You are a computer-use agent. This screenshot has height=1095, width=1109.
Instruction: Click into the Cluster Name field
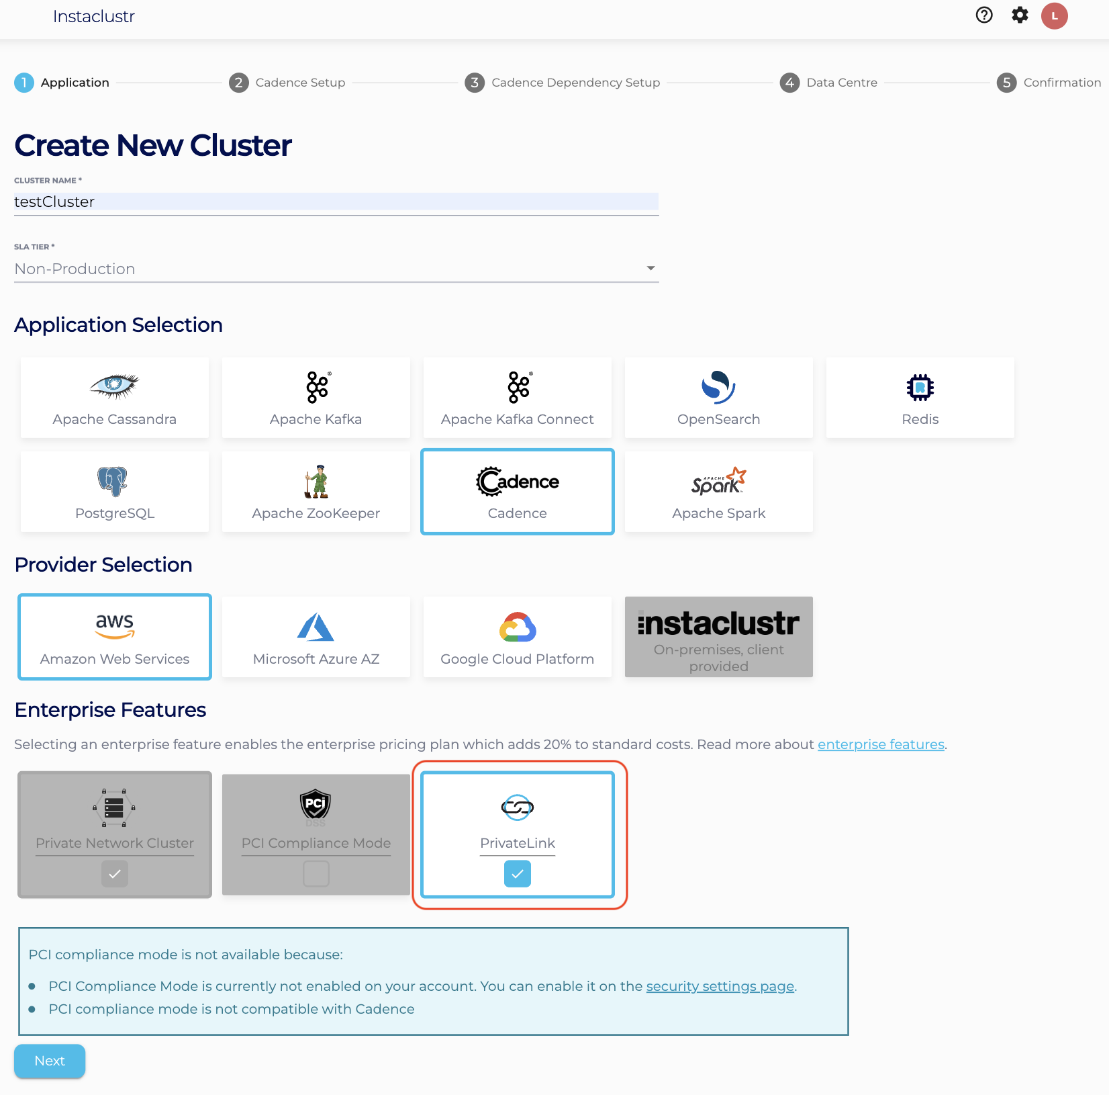[336, 202]
